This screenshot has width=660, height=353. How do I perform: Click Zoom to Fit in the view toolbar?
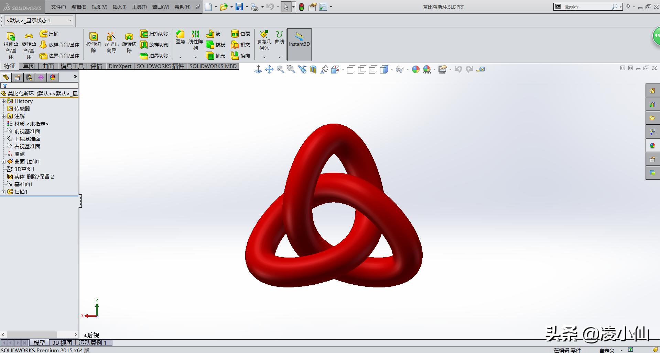click(x=280, y=69)
